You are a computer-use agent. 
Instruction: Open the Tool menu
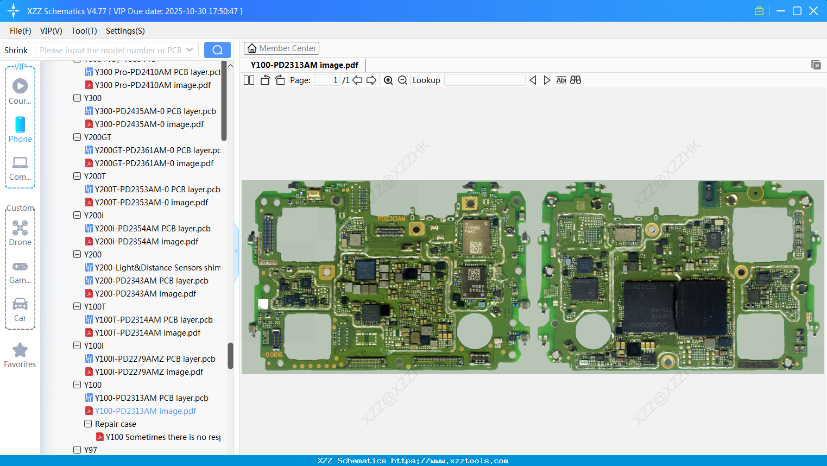coord(84,31)
